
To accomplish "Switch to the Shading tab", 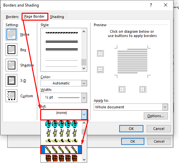I will tap(57, 17).
